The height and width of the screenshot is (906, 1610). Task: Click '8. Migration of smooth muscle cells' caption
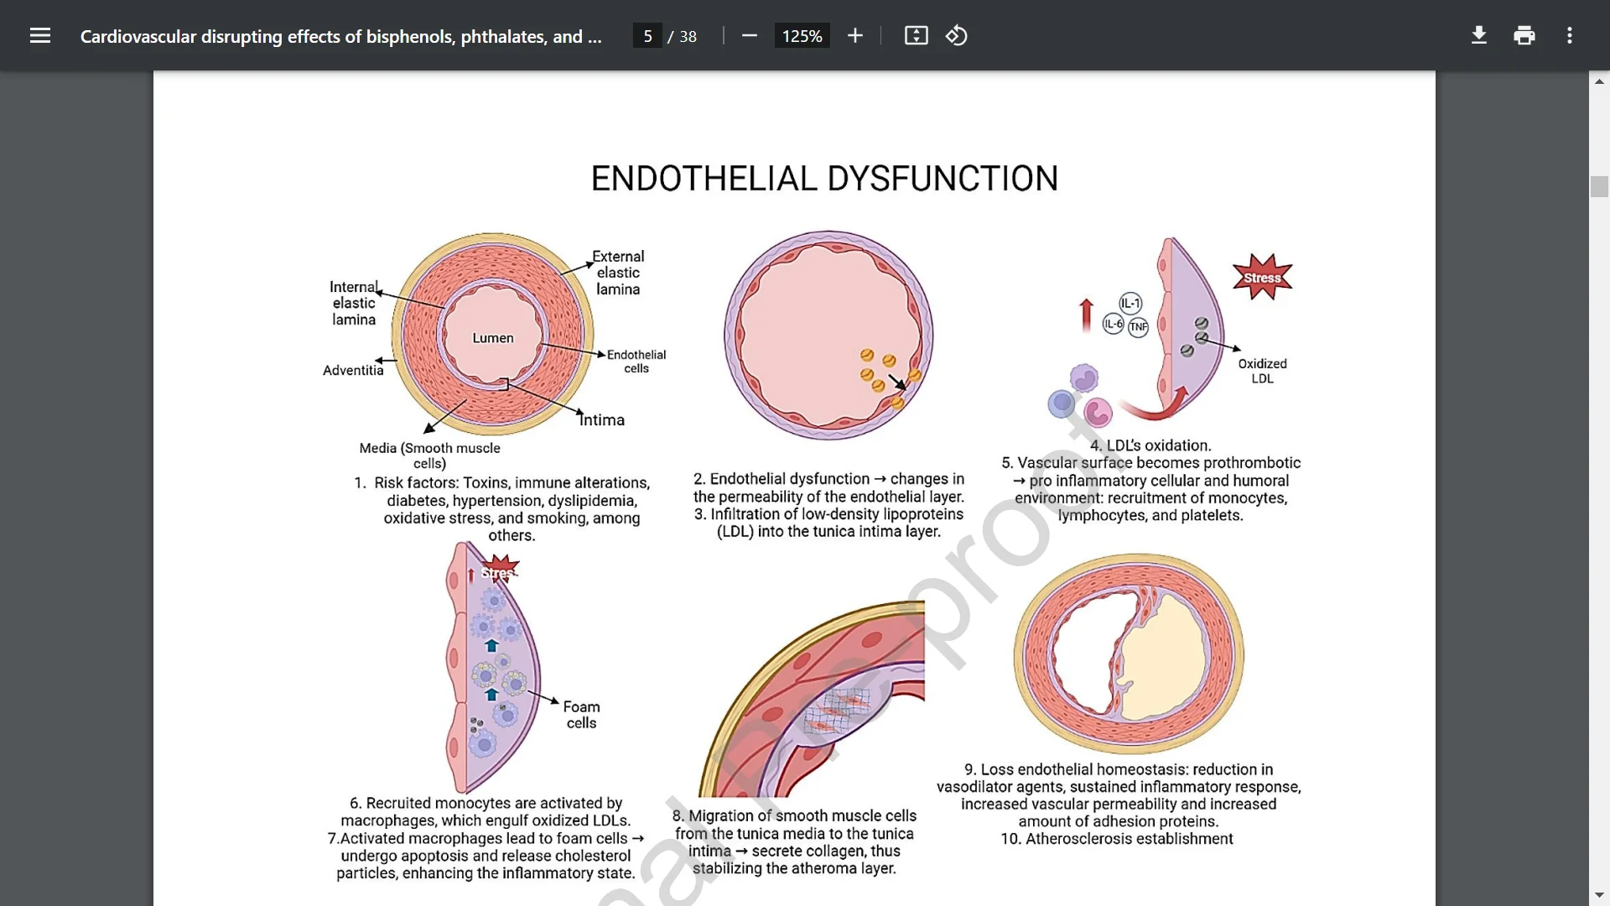[794, 842]
